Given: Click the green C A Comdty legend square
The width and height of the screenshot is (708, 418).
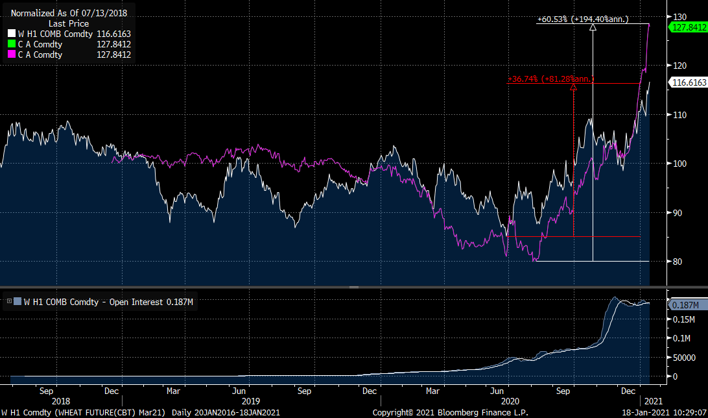Looking at the screenshot, I should [12, 44].
